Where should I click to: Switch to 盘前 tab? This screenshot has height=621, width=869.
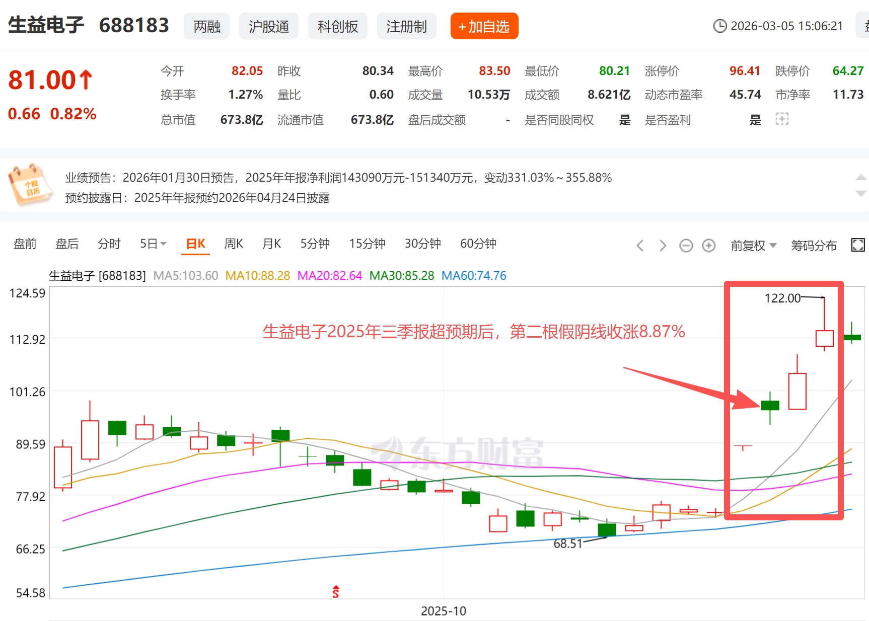click(x=25, y=244)
